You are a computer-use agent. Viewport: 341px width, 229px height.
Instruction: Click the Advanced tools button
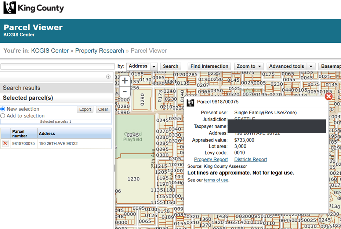(287, 66)
